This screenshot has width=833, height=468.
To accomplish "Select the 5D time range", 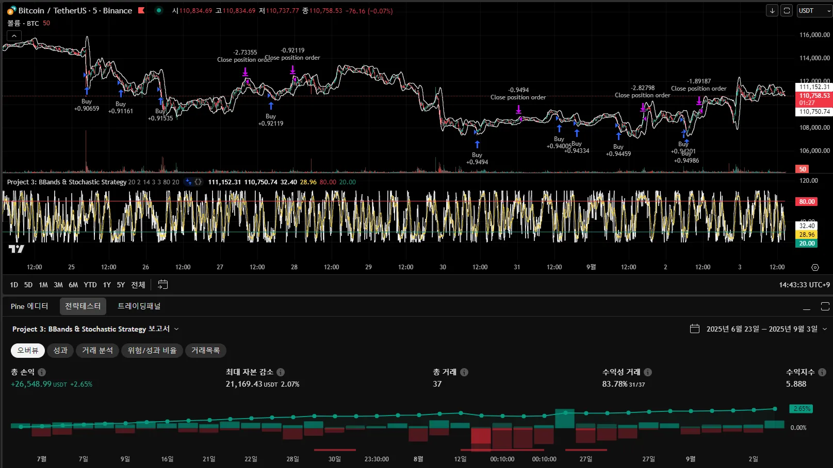I will [28, 285].
